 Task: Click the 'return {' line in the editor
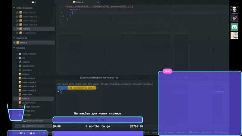click(75, 9)
